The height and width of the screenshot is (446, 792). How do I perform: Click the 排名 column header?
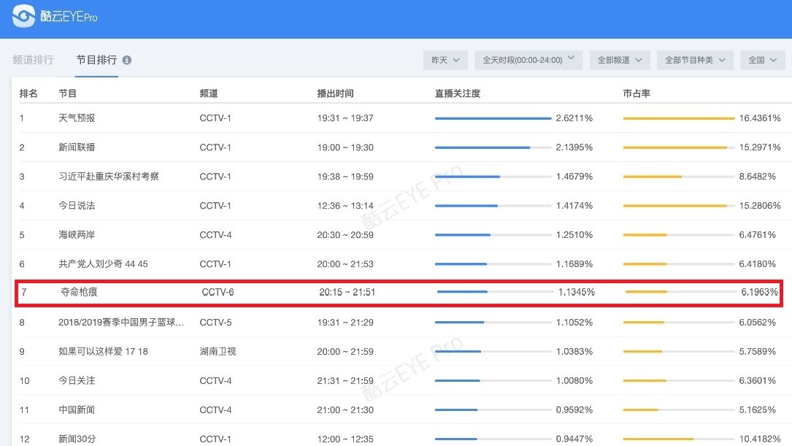[x=28, y=93]
